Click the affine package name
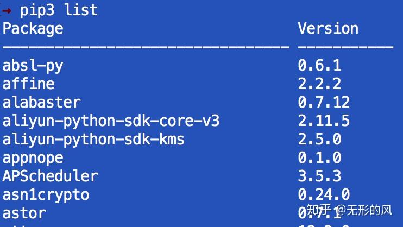This screenshot has height=227, width=403. [29, 84]
